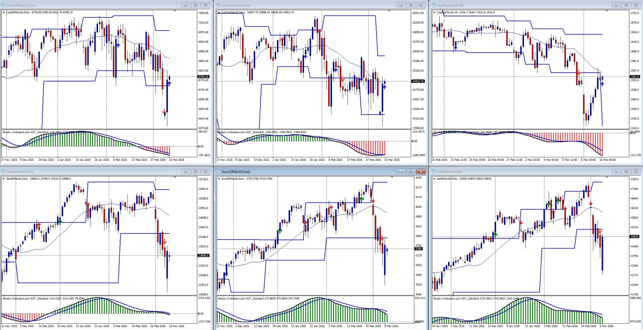
Task: Click the Ger40Mar26 chart window icon
Action: pyautogui.click(x=3, y=172)
